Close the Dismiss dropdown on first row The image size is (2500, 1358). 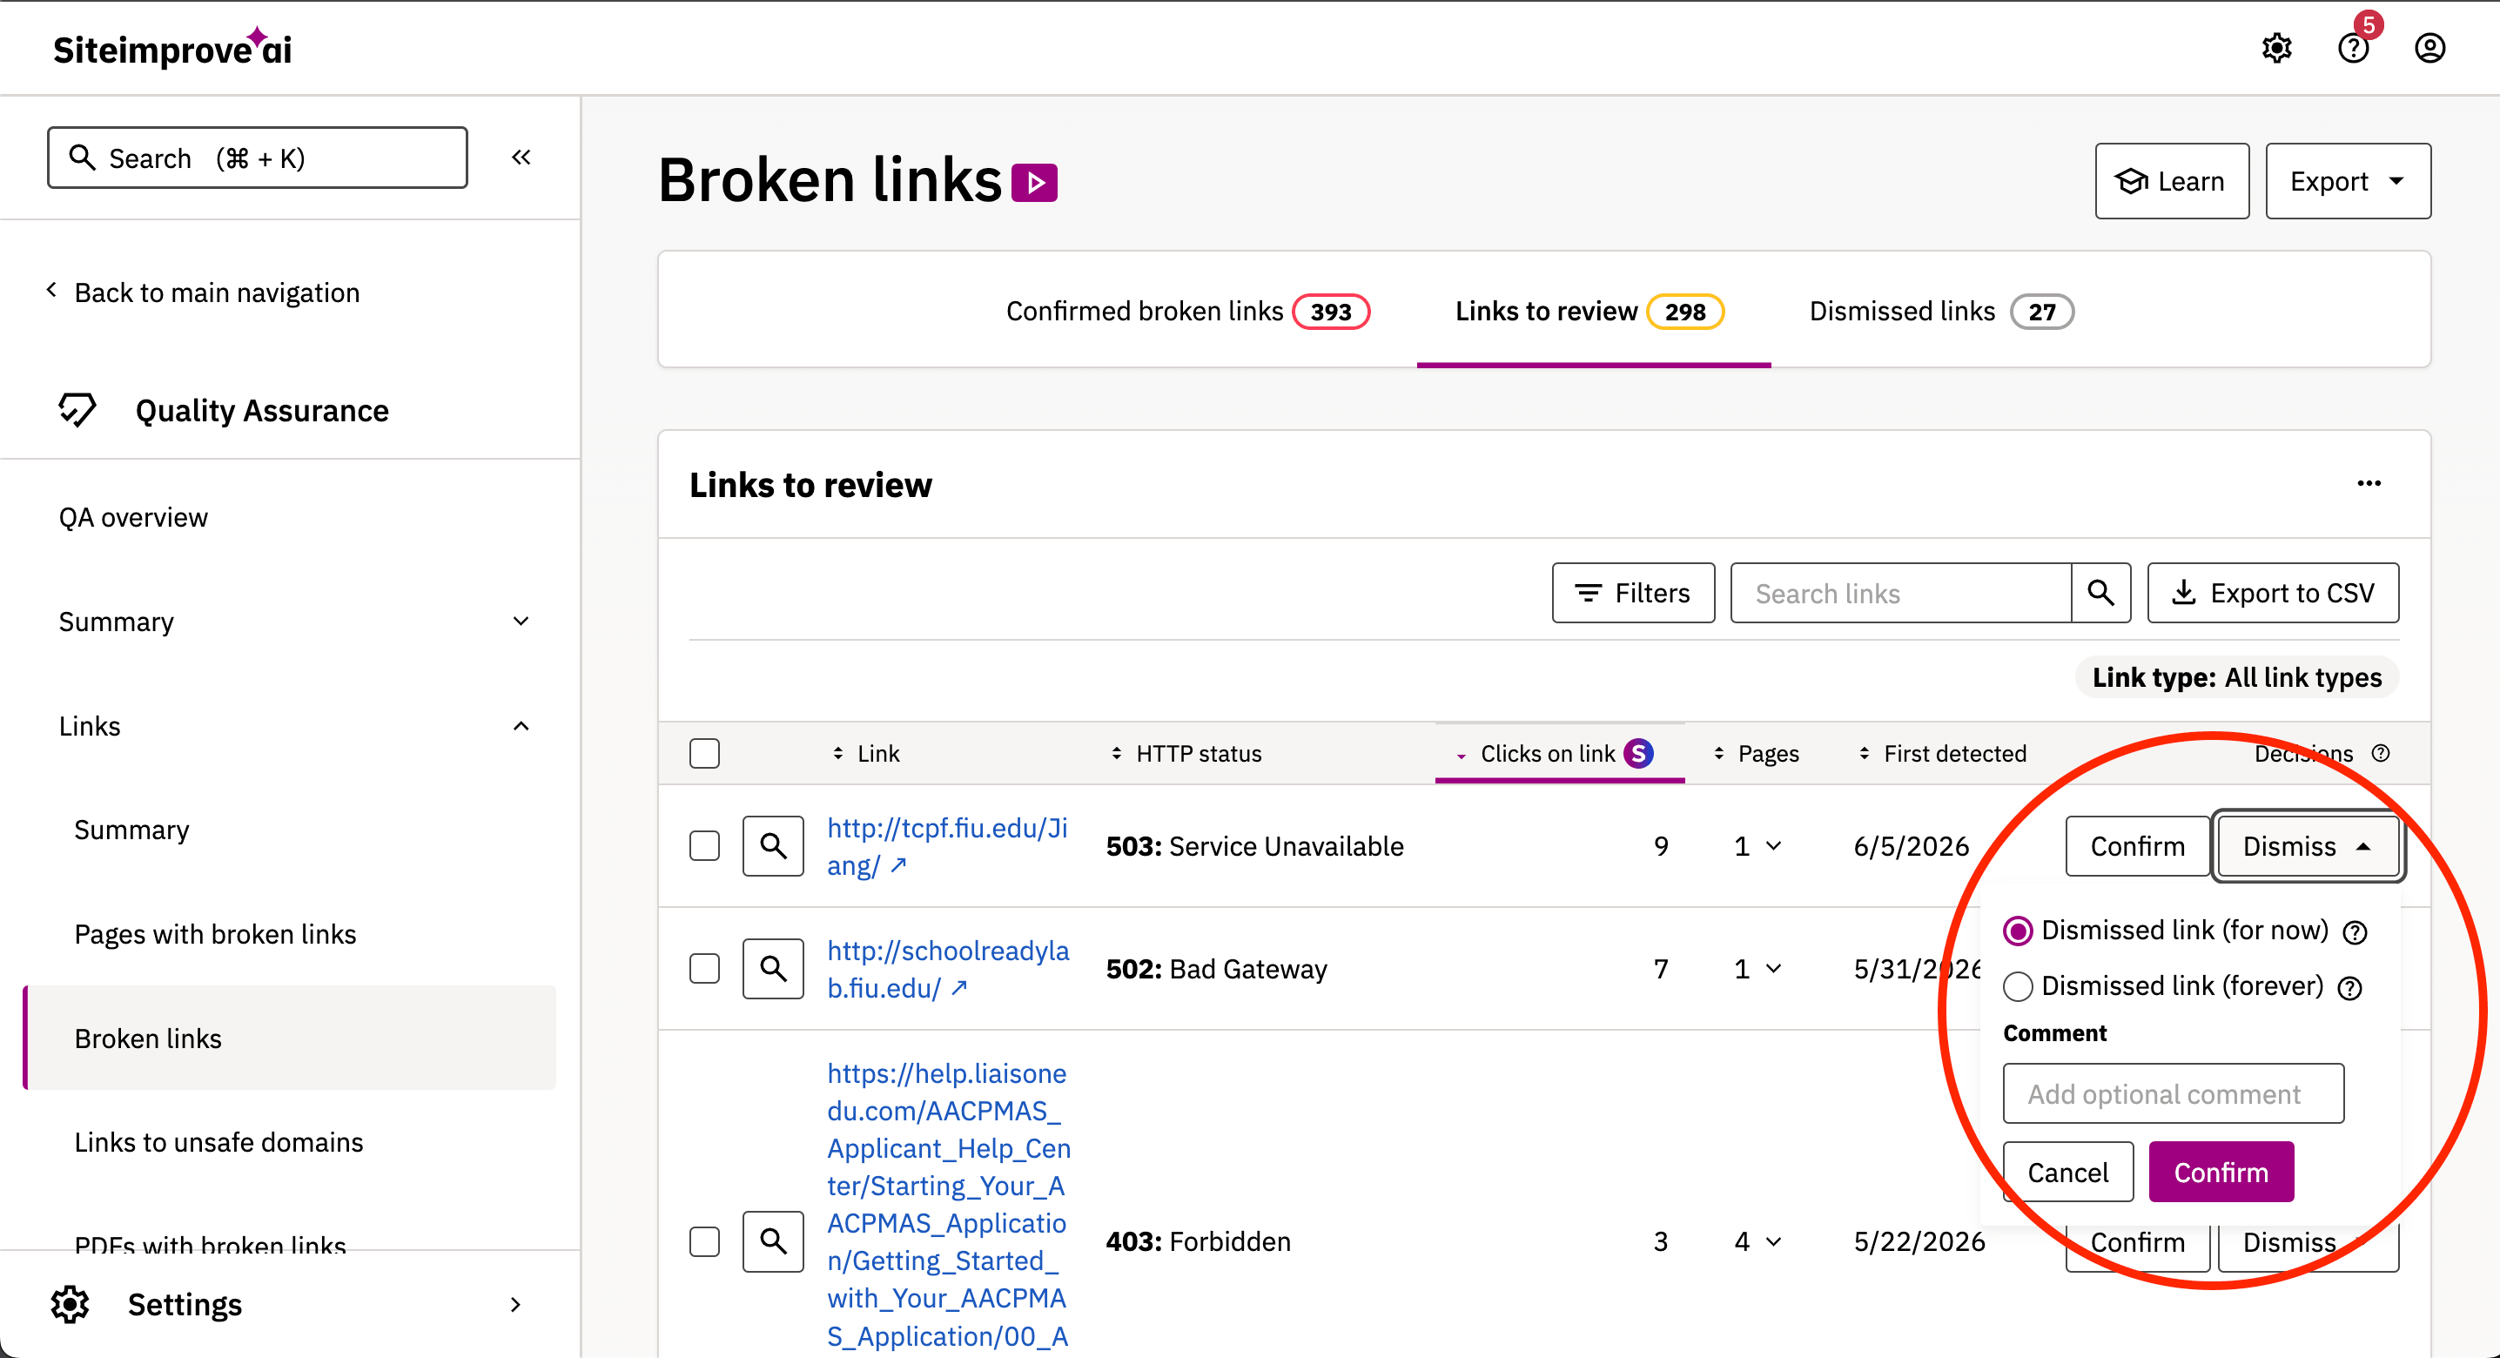pos(2308,846)
